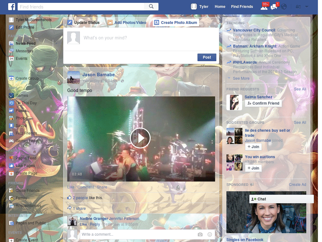This screenshot has height=242, width=322.
Task: Join You win auctions group
Action: 253,168
